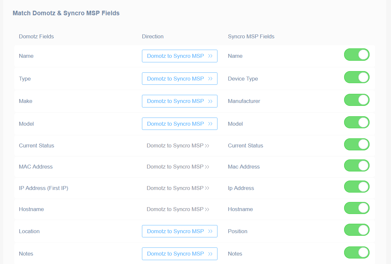Click direction button for Model row
This screenshot has width=391, height=264.
point(180,124)
